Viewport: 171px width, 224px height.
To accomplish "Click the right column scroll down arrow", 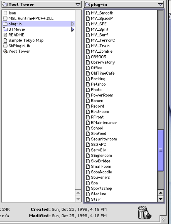I will point(161,199).
